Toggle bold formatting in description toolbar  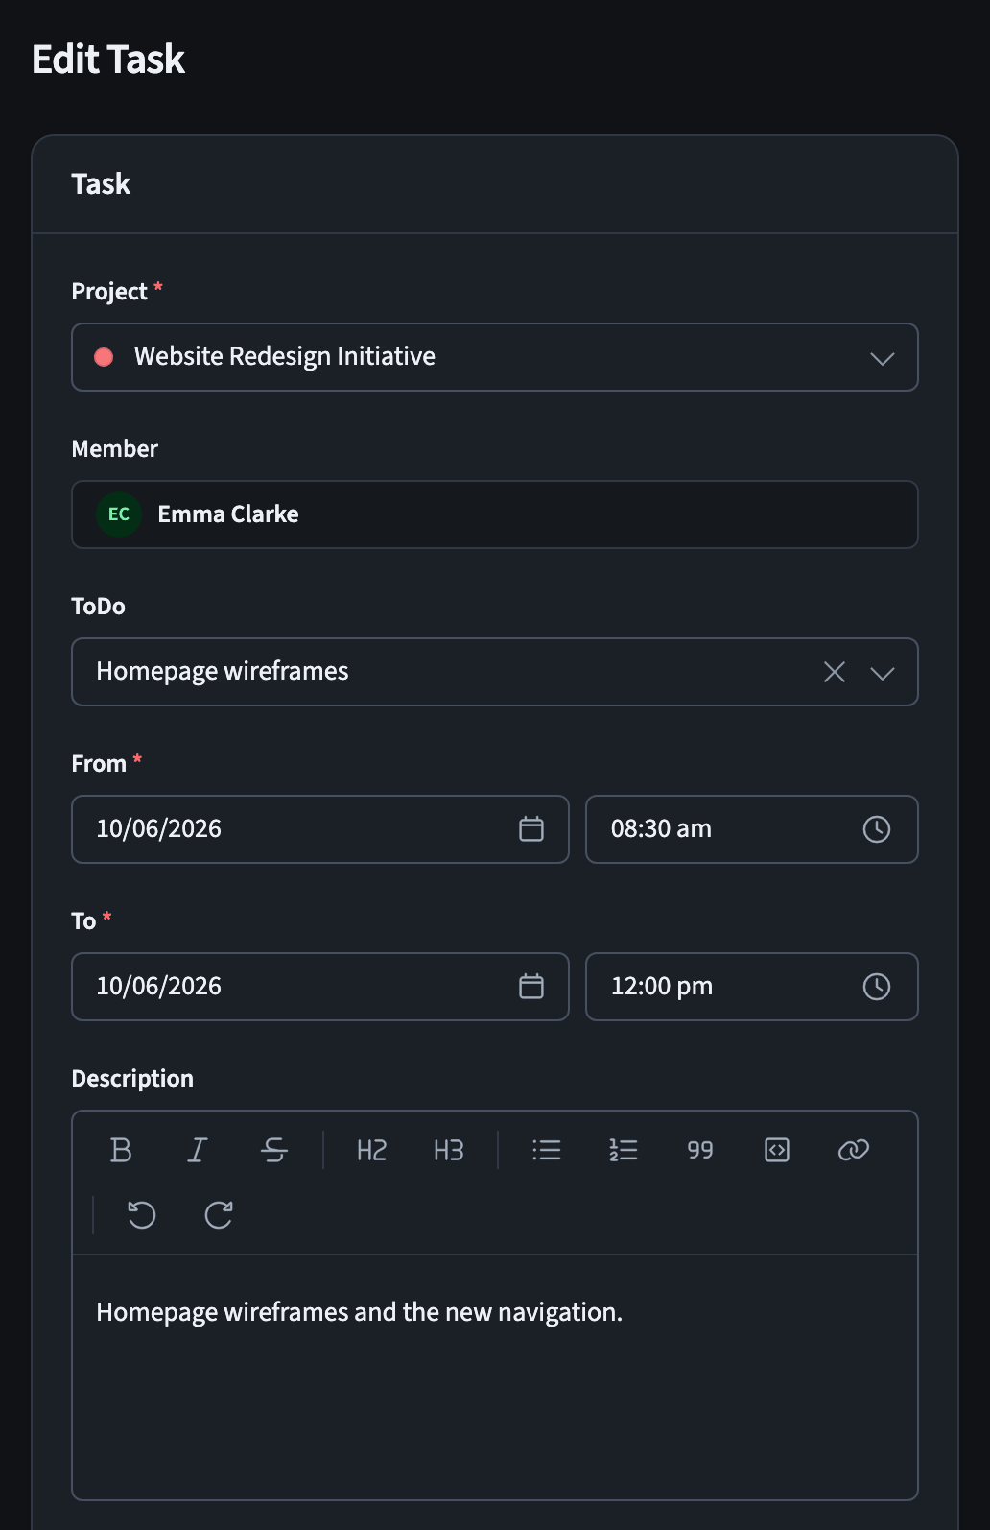point(121,1150)
